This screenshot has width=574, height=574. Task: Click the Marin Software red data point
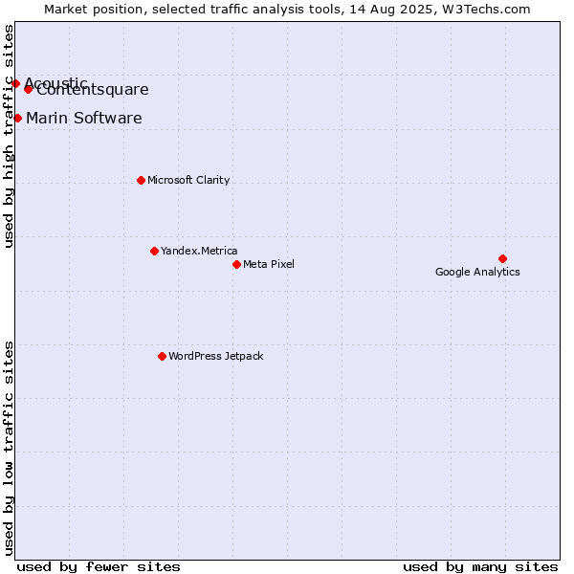[17, 119]
